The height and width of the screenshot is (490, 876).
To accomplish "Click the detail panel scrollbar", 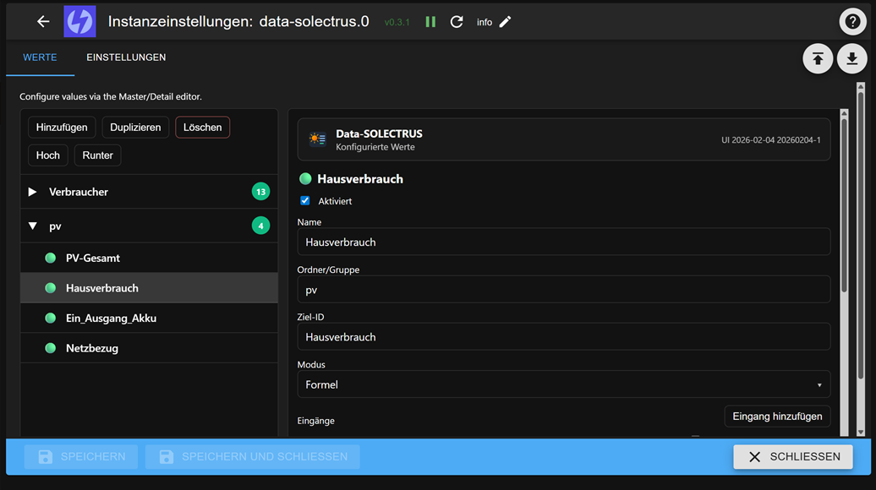I will pyautogui.click(x=844, y=205).
